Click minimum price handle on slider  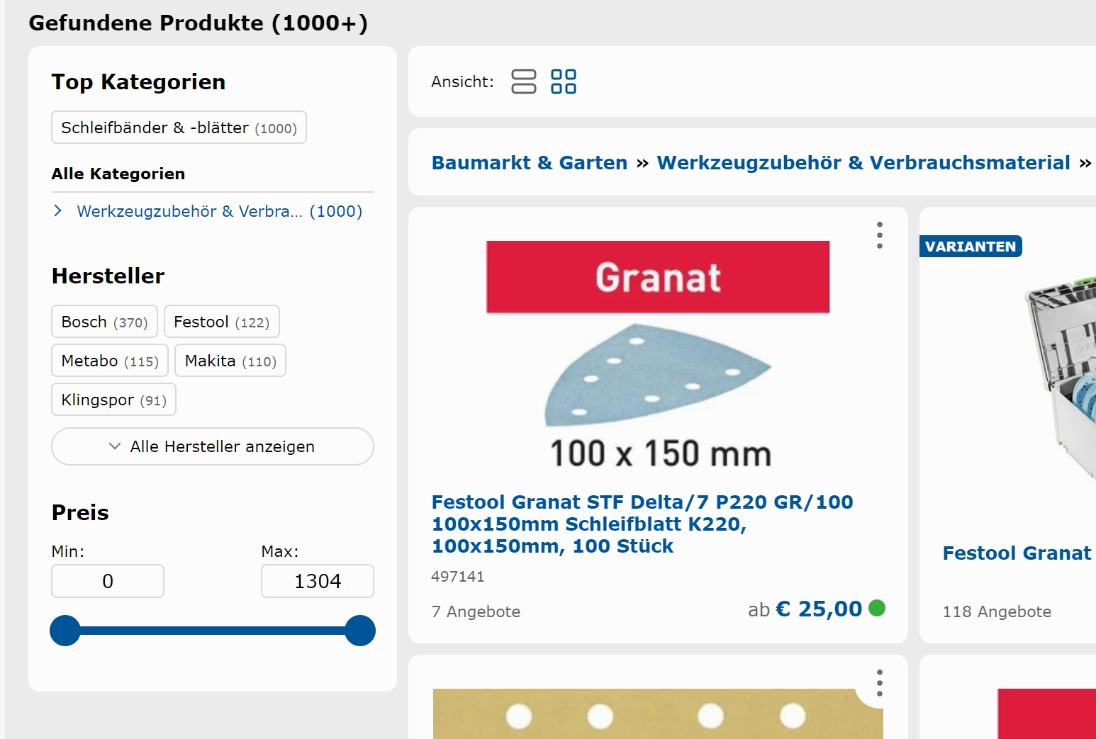(x=65, y=631)
